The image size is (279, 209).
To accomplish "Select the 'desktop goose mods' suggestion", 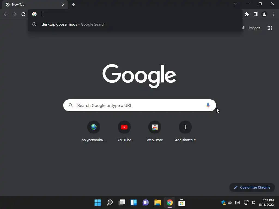I will pyautogui.click(x=135, y=24).
